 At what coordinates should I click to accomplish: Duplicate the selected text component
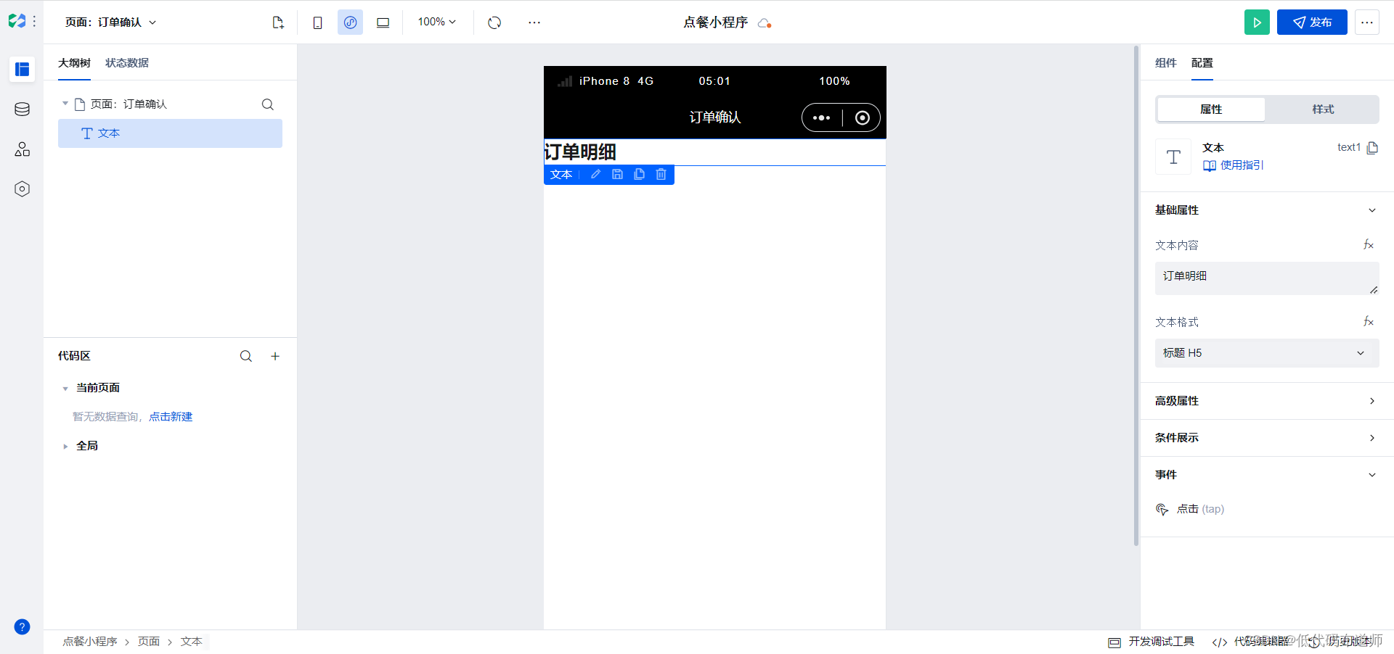click(639, 175)
